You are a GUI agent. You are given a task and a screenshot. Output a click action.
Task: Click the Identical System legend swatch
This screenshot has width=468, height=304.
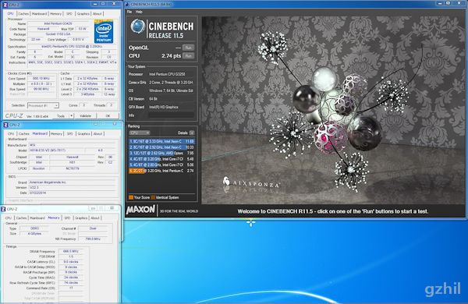click(153, 197)
